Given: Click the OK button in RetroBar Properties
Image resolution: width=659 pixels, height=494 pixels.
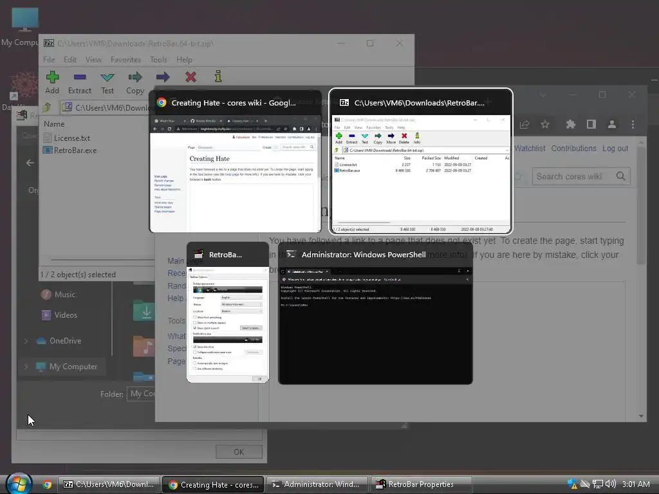Looking at the screenshot, I should tap(239, 452).
